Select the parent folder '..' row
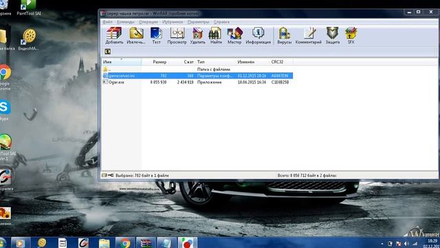 (x=197, y=69)
